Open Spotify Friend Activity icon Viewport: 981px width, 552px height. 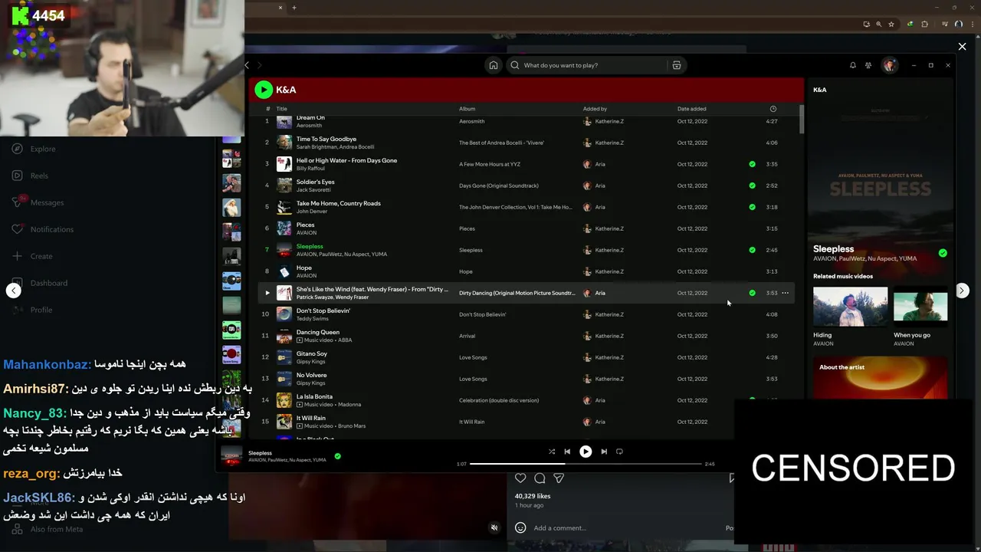point(868,65)
